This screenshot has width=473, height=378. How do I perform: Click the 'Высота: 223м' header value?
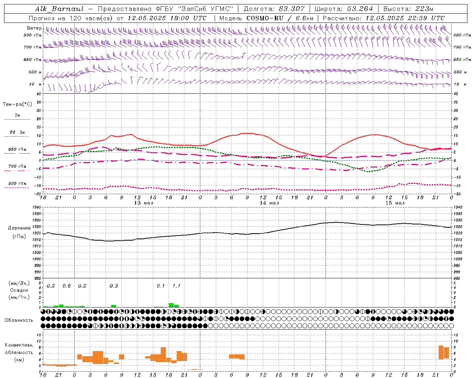pyautogui.click(x=408, y=8)
